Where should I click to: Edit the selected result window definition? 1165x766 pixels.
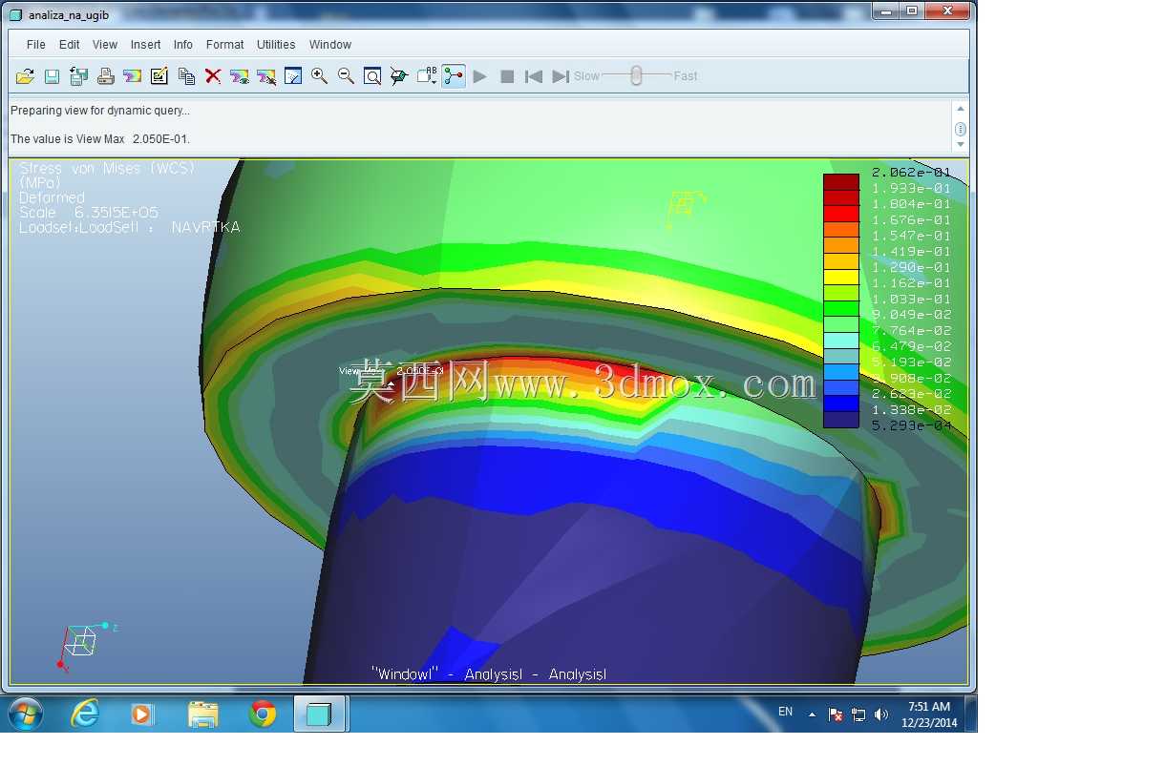coord(159,76)
